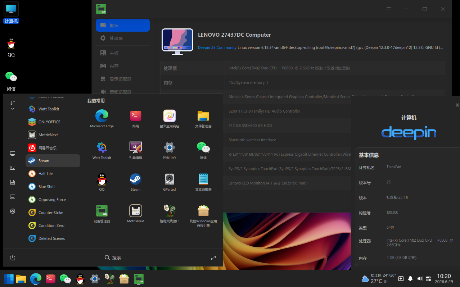
Task: Click the taskbar start menu button
Action: pos(9,279)
